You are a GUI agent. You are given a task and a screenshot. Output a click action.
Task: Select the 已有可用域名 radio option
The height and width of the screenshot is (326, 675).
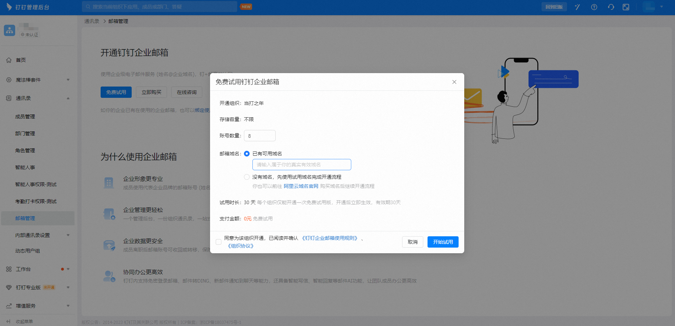click(x=247, y=154)
